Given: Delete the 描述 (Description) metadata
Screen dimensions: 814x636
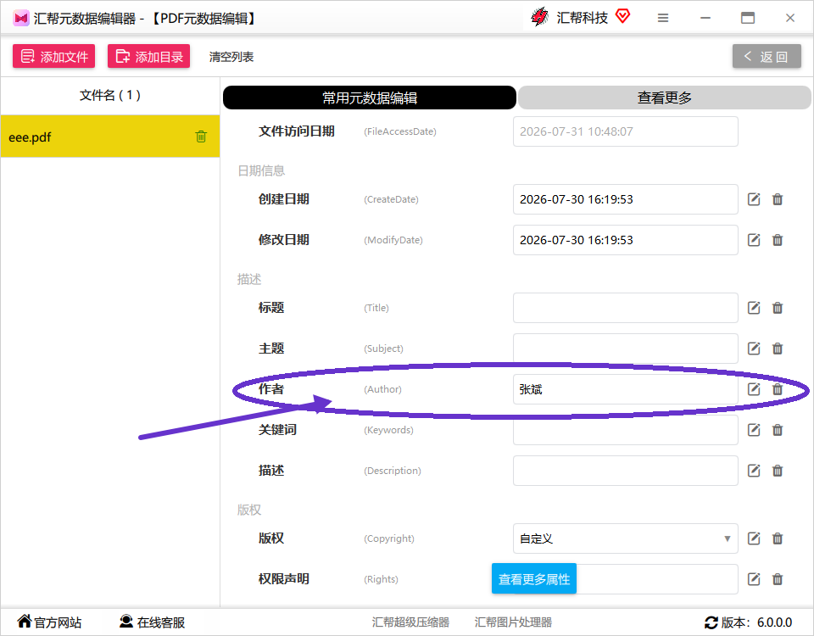Looking at the screenshot, I should 778,471.
